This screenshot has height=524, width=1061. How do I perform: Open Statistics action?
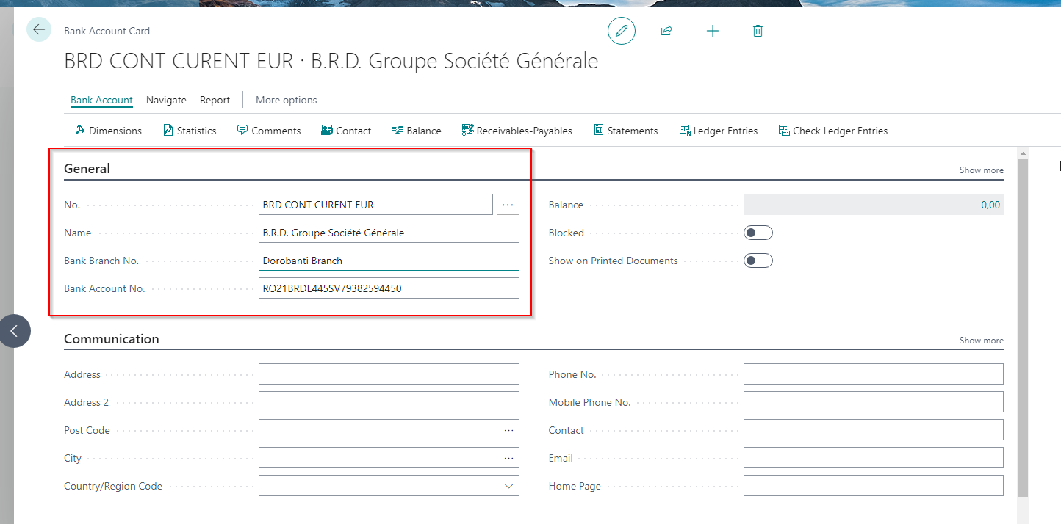pyautogui.click(x=190, y=131)
